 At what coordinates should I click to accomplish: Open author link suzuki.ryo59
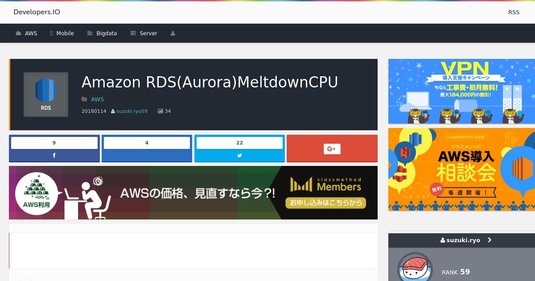coord(132,111)
